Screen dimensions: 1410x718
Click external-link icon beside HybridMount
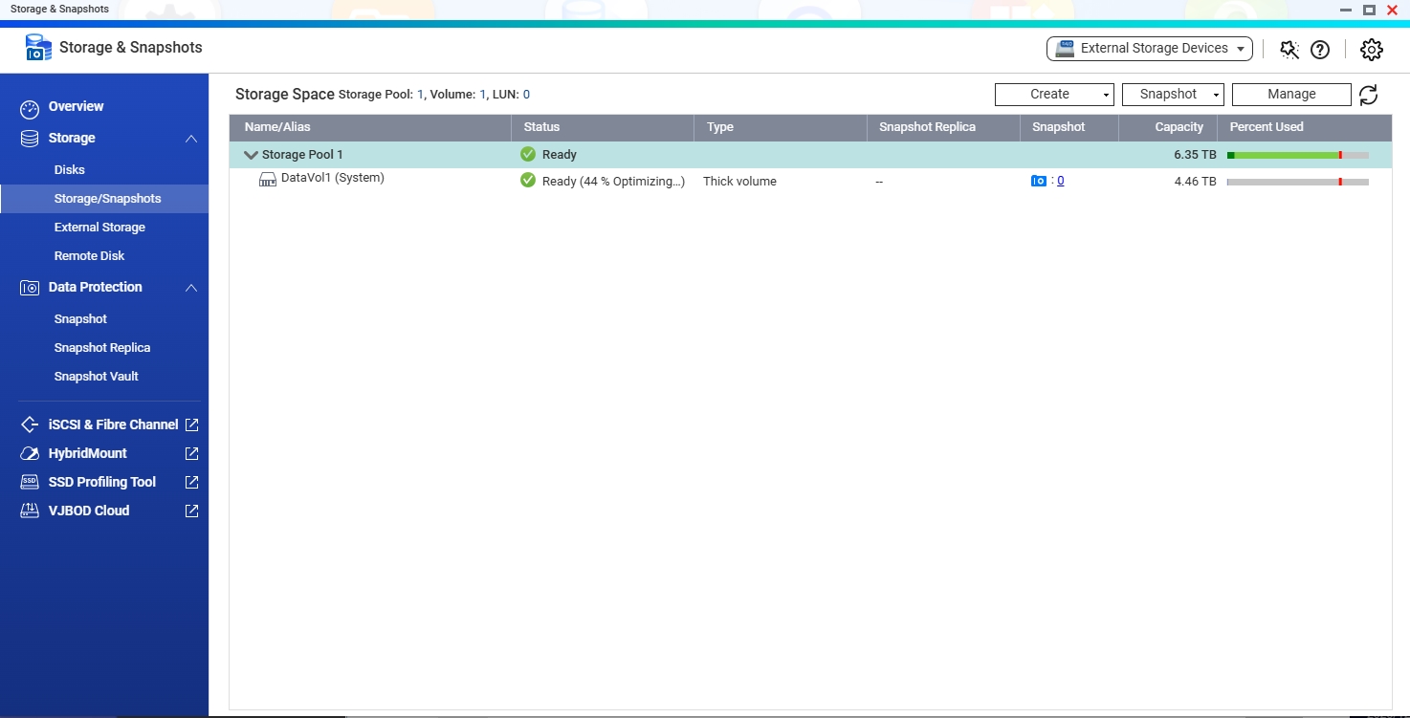pos(191,453)
